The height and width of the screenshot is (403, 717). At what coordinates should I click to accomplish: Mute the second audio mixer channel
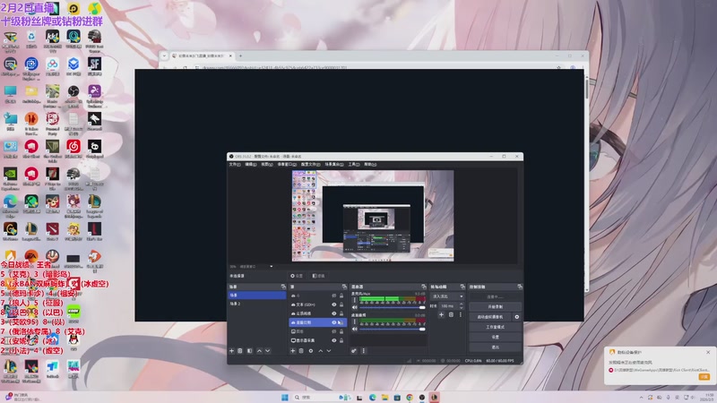(x=354, y=329)
